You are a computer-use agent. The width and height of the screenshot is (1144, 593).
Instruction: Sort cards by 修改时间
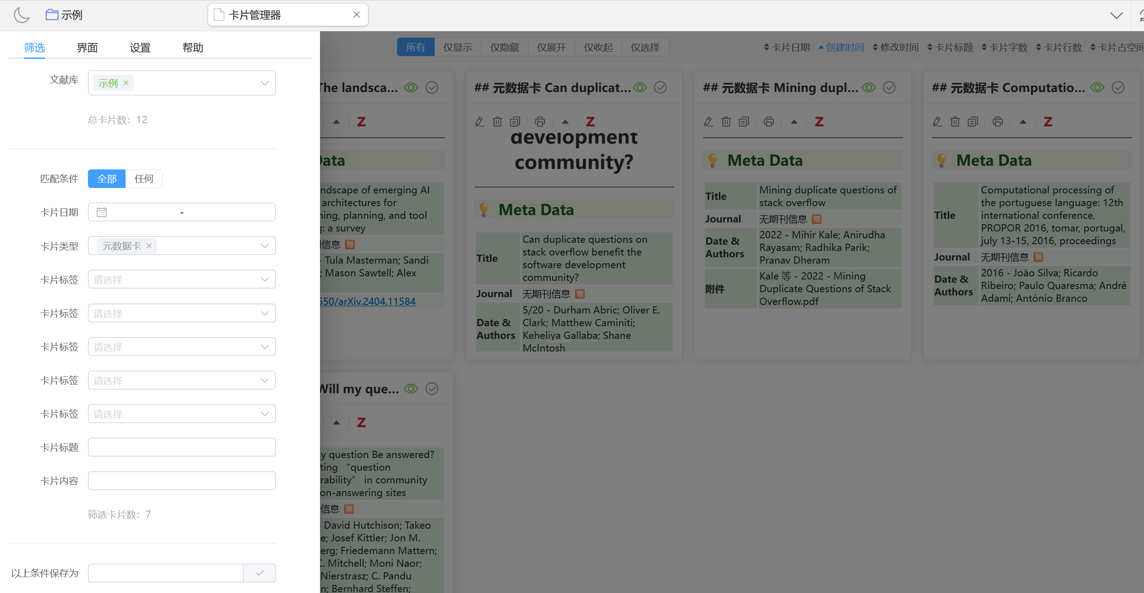click(896, 47)
